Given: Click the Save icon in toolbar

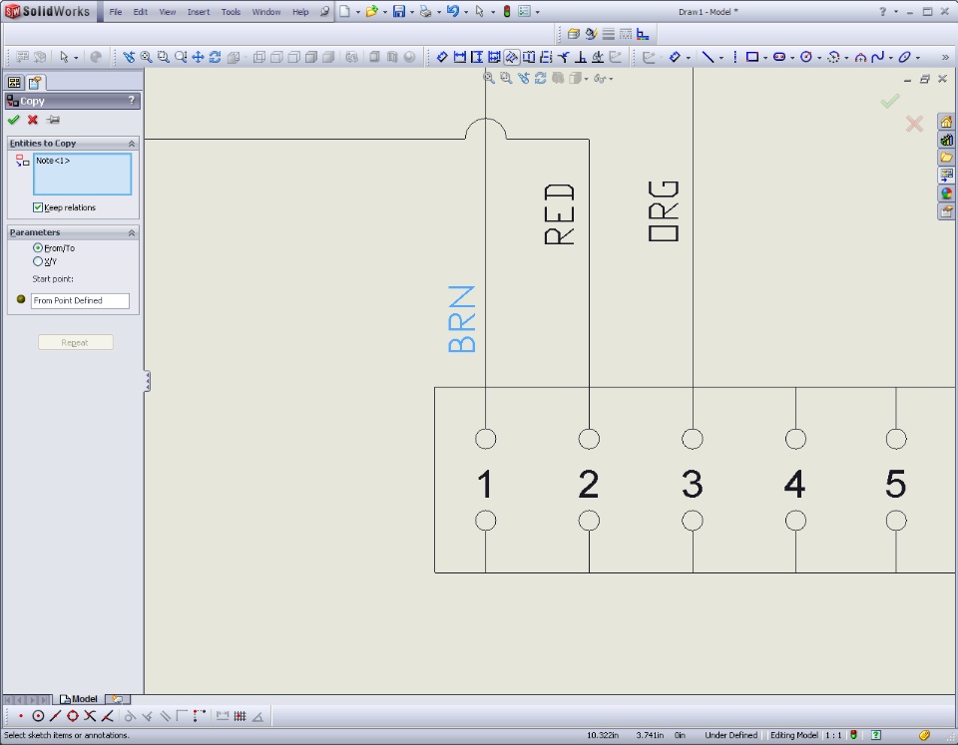Looking at the screenshot, I should (399, 12).
